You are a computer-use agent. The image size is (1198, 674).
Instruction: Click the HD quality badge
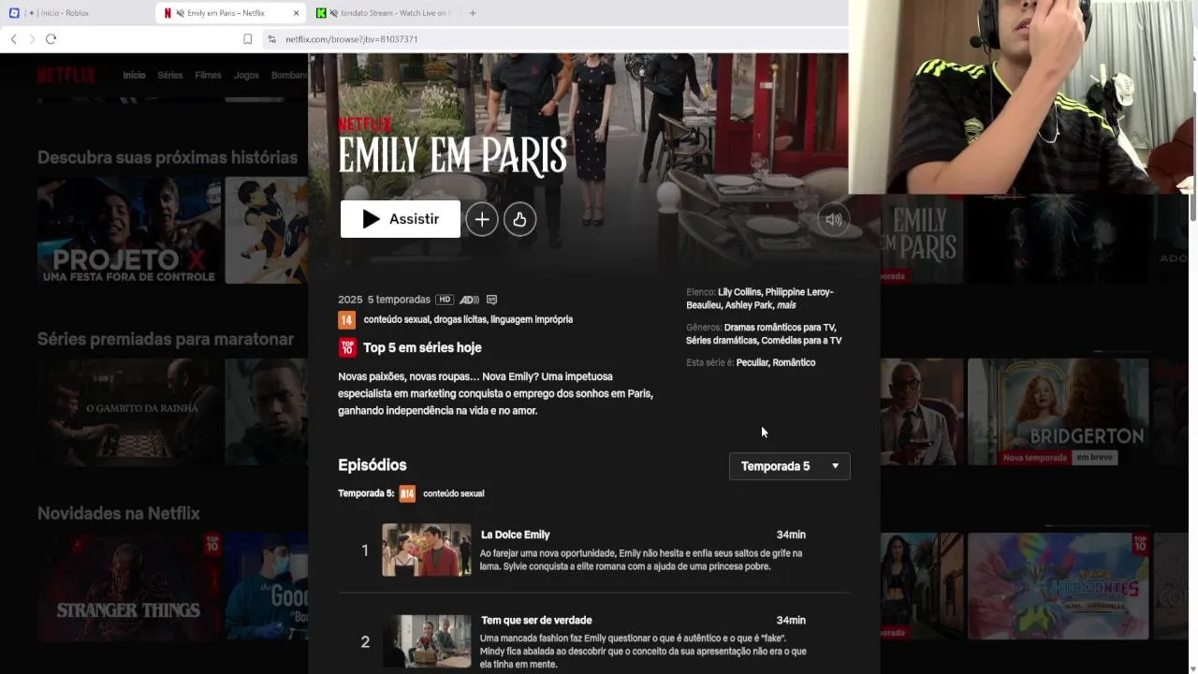click(x=445, y=300)
